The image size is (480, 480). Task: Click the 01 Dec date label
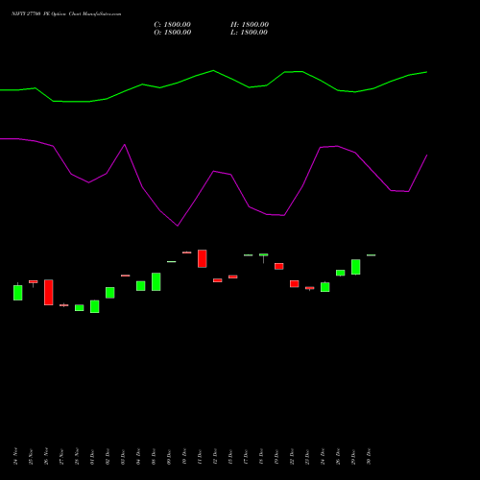(x=92, y=456)
